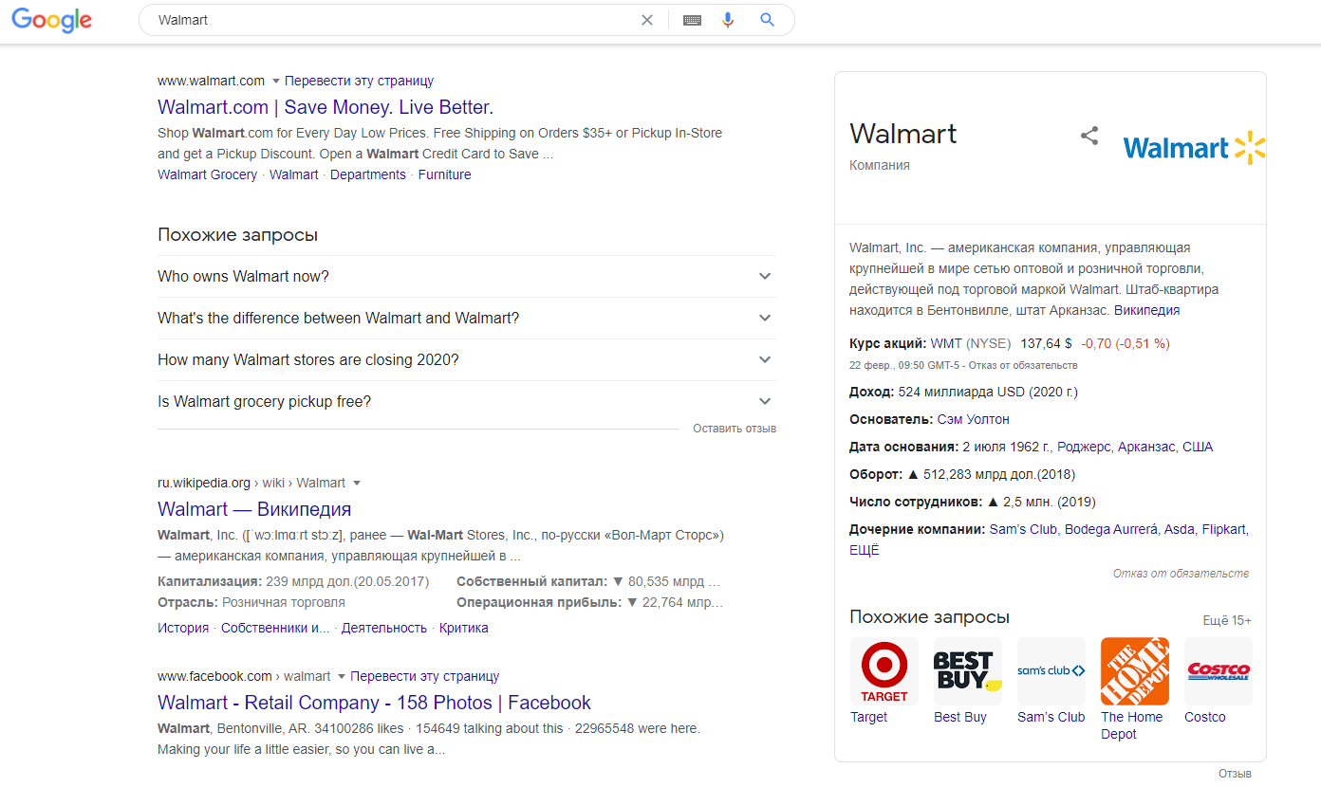This screenshot has width=1321, height=787.
Task: Open the Best Buy logo thumbnail
Action: click(968, 671)
